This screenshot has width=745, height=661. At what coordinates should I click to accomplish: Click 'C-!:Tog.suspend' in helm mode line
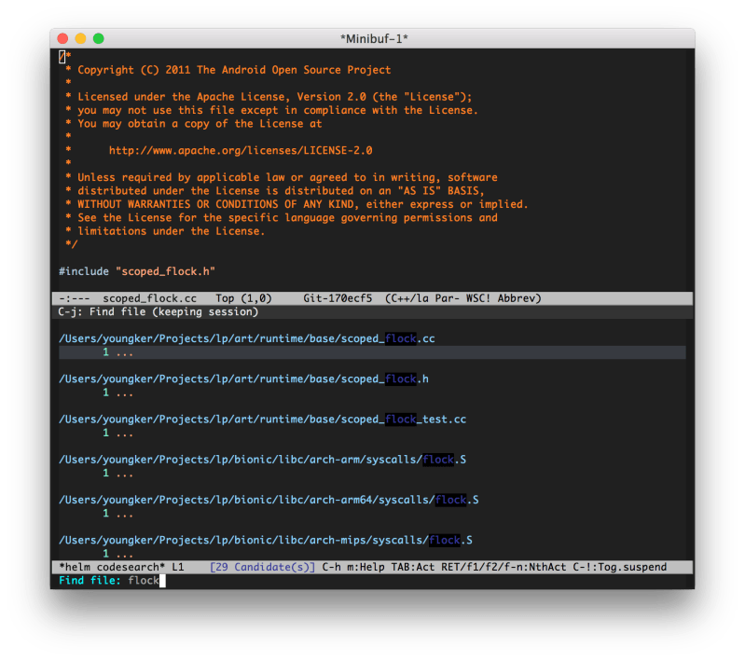tap(619, 567)
